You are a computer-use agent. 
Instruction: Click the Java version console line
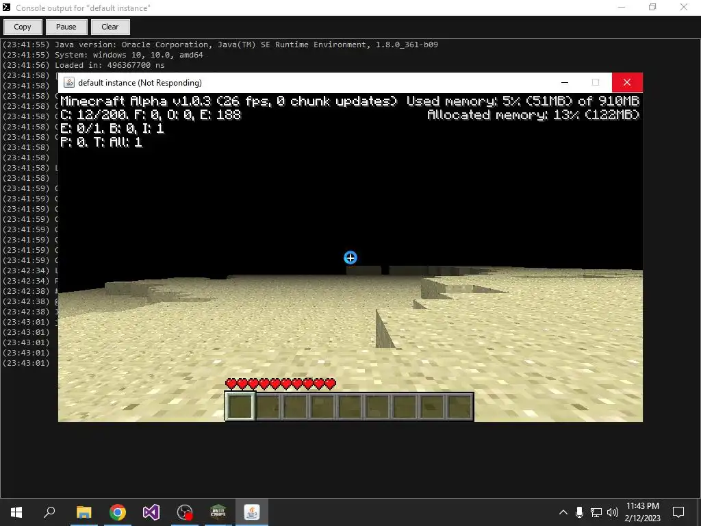246,45
